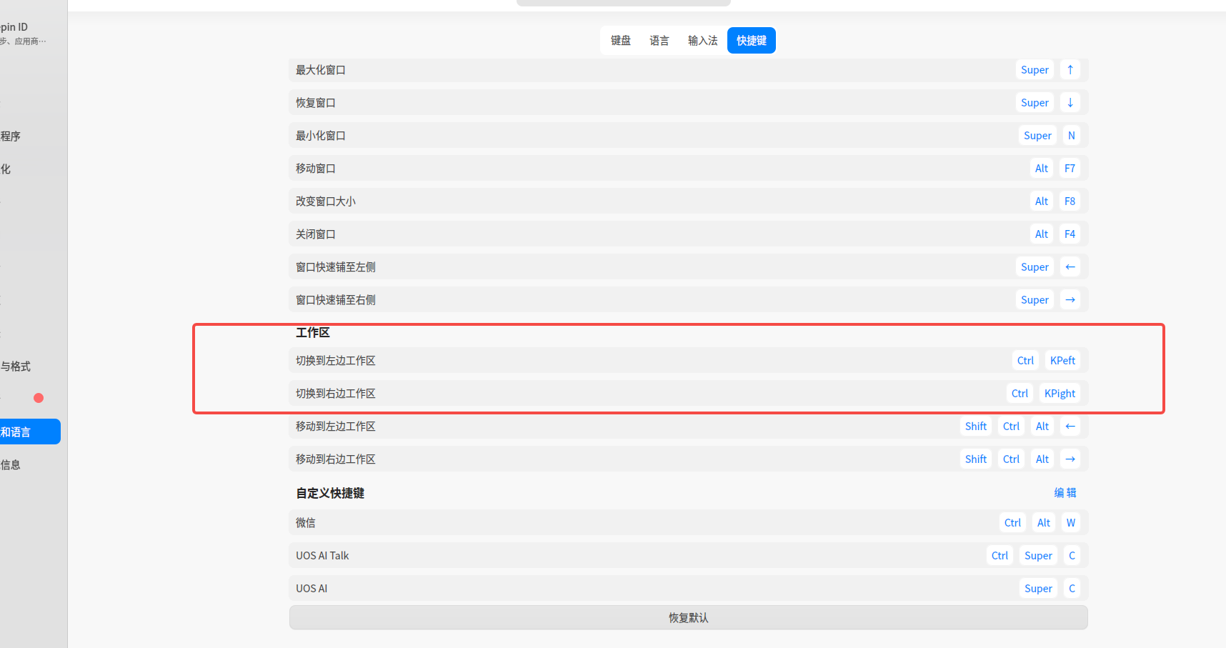Click the right arrow key of 窗口快速铺至右侧

tap(1070, 300)
